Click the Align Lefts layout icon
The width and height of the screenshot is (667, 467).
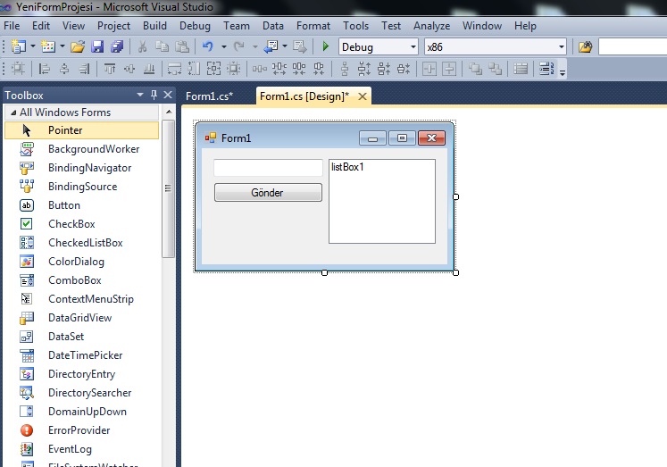point(44,69)
